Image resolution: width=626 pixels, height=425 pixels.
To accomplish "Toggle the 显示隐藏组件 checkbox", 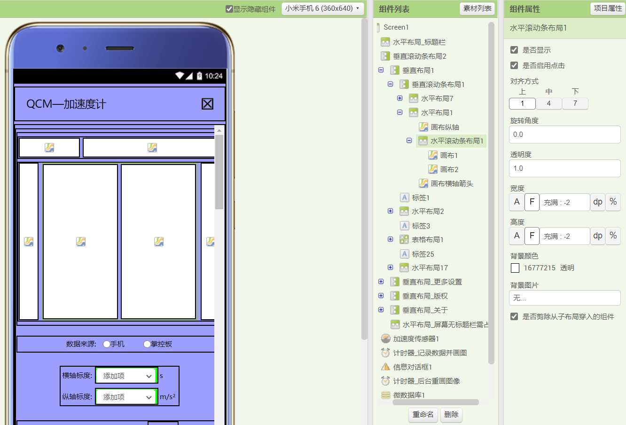I will (229, 9).
